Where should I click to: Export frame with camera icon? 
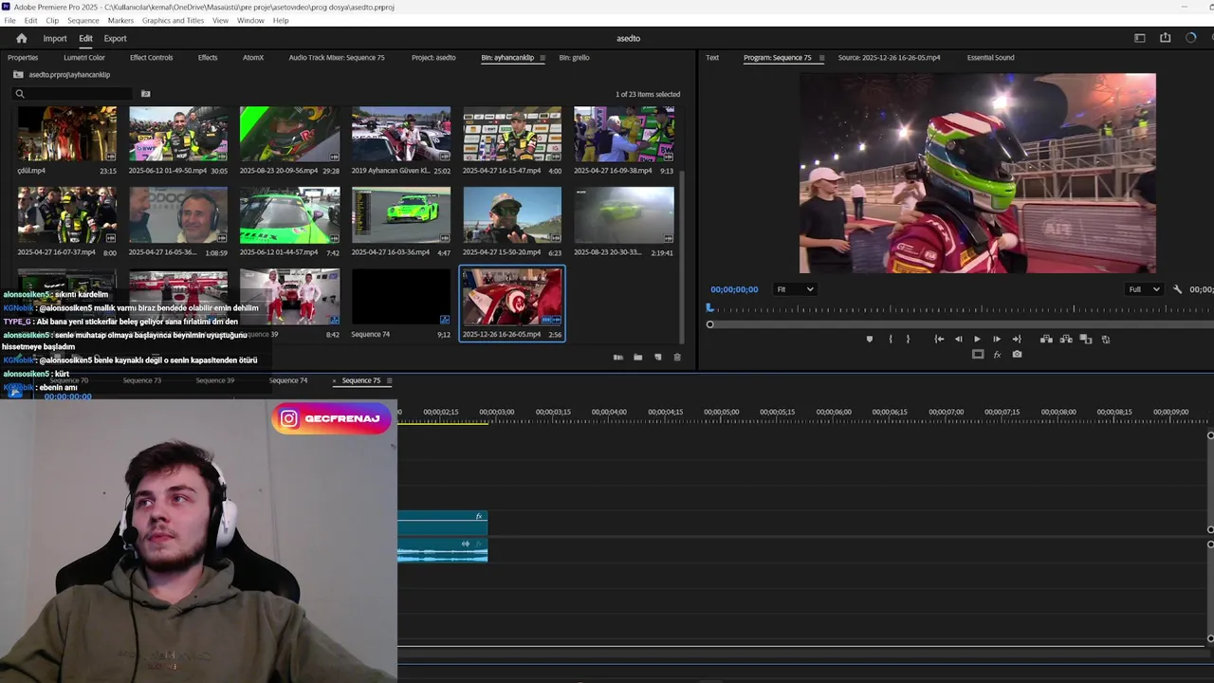click(x=1017, y=355)
